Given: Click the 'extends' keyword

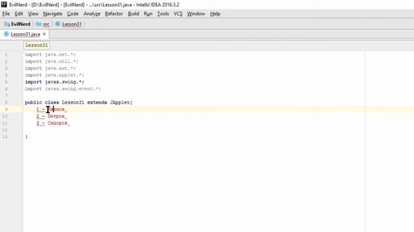Looking at the screenshot, I should click(97, 102).
